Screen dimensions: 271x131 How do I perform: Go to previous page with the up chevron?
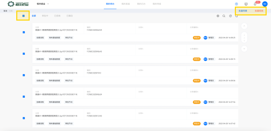pyautogui.click(x=244, y=26)
